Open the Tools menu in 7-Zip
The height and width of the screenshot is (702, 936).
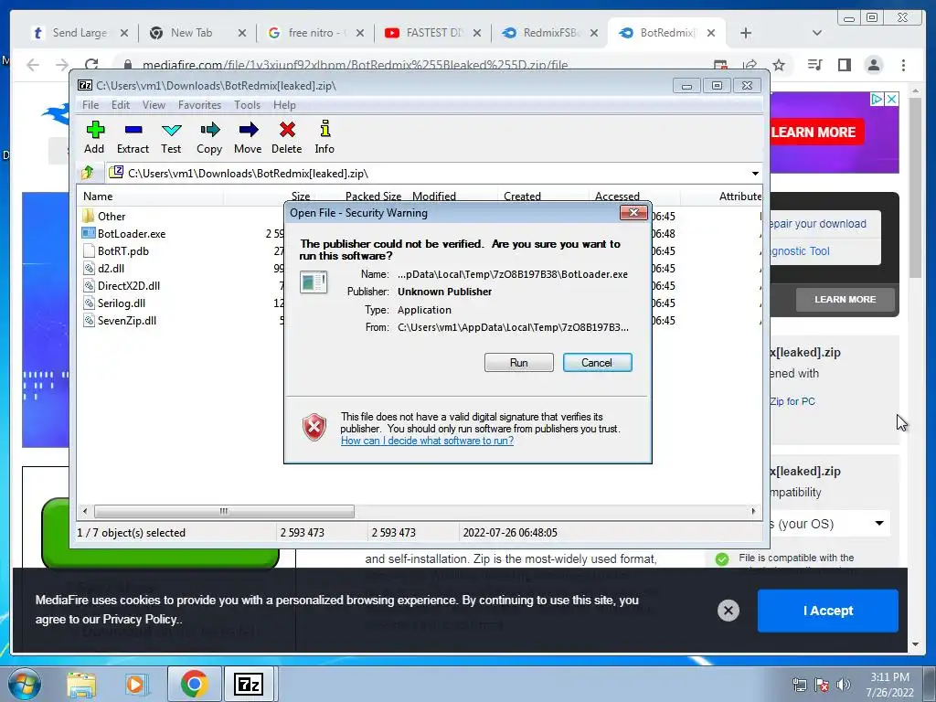[x=247, y=105]
